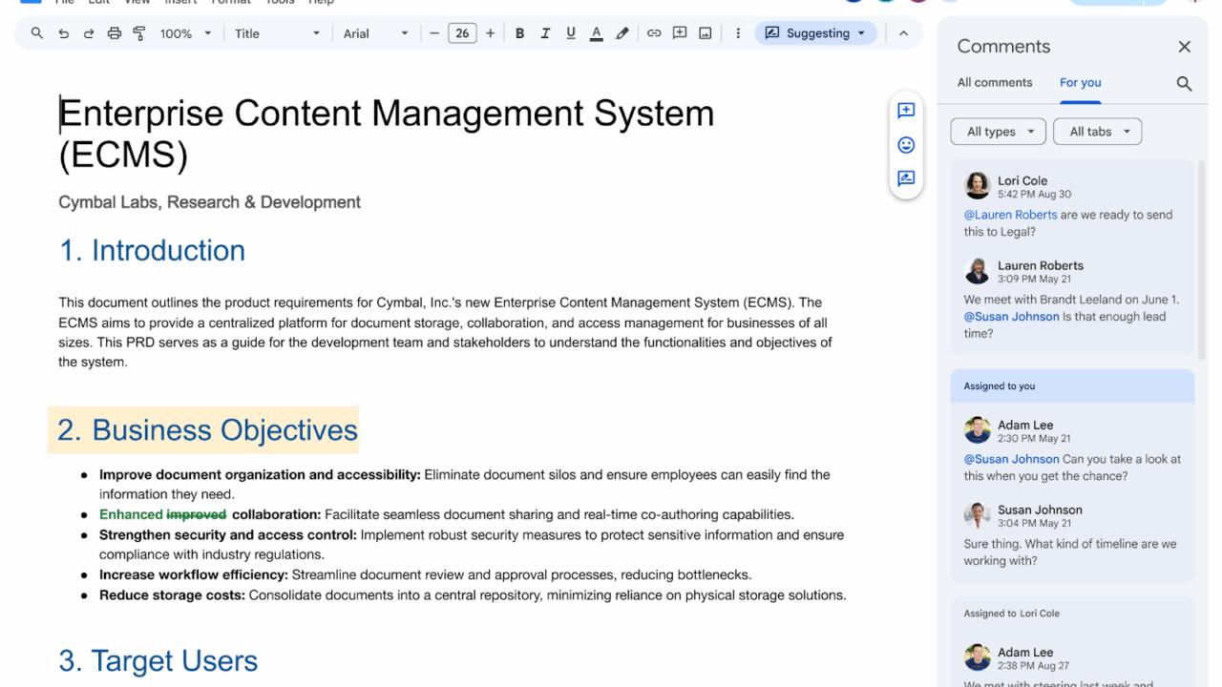Open the More options three-dot menu
The image size is (1222, 687).
coord(738,33)
